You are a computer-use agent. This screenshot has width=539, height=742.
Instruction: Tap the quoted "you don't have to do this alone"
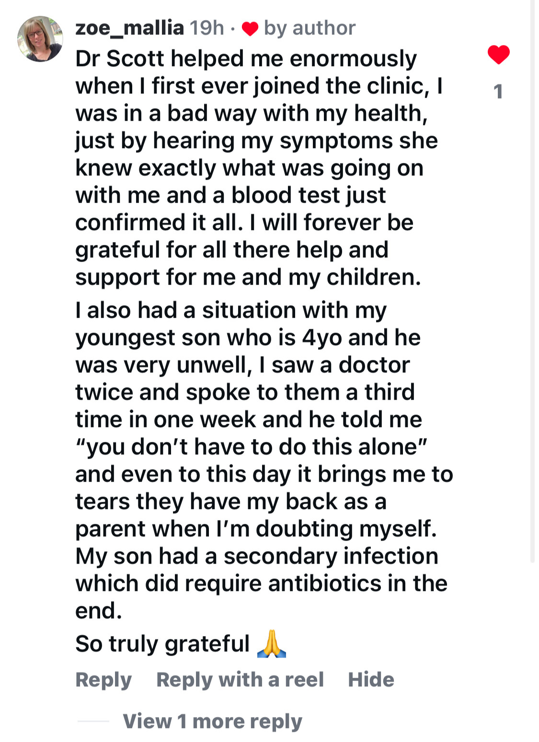[251, 447]
